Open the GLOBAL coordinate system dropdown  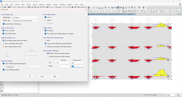point(170,95)
